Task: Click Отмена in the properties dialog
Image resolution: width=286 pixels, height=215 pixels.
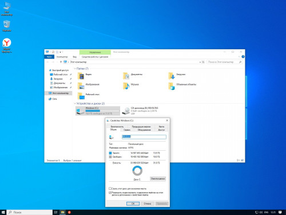Action: coord(148,204)
